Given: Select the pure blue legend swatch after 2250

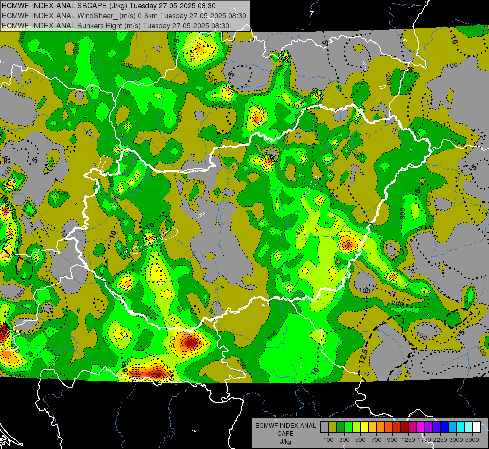Looking at the screenshot, I should pyautogui.click(x=445, y=427).
